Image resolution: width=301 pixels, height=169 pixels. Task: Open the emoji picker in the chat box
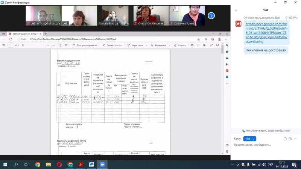(x=290, y=139)
